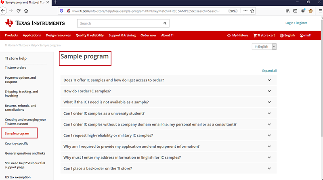The width and height of the screenshot is (323, 180).
Task: Expand the university student samples question
Action: point(168,113)
